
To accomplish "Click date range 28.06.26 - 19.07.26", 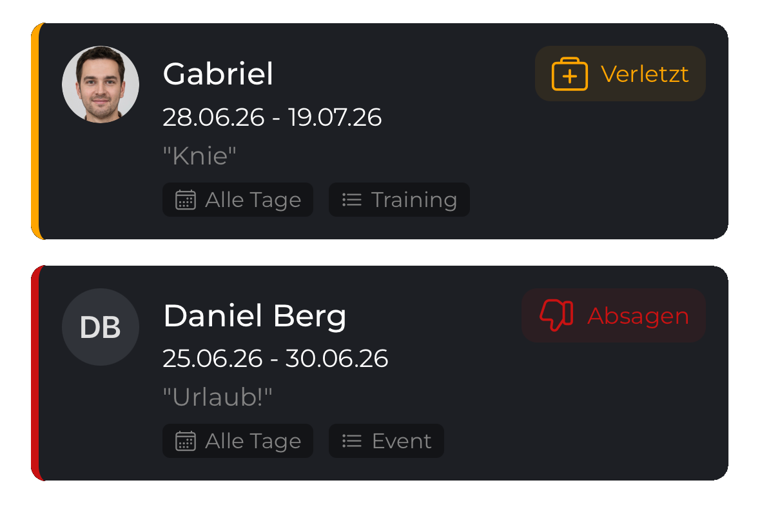I will pyautogui.click(x=272, y=117).
